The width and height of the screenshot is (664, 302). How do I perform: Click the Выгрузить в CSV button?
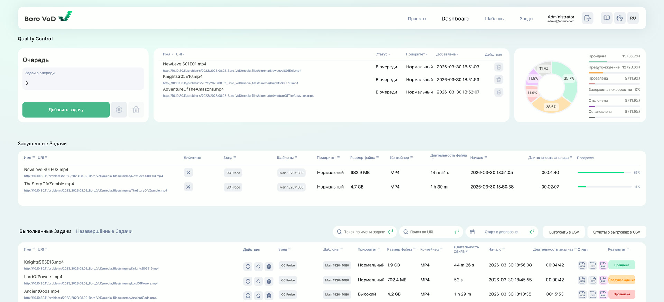point(564,232)
